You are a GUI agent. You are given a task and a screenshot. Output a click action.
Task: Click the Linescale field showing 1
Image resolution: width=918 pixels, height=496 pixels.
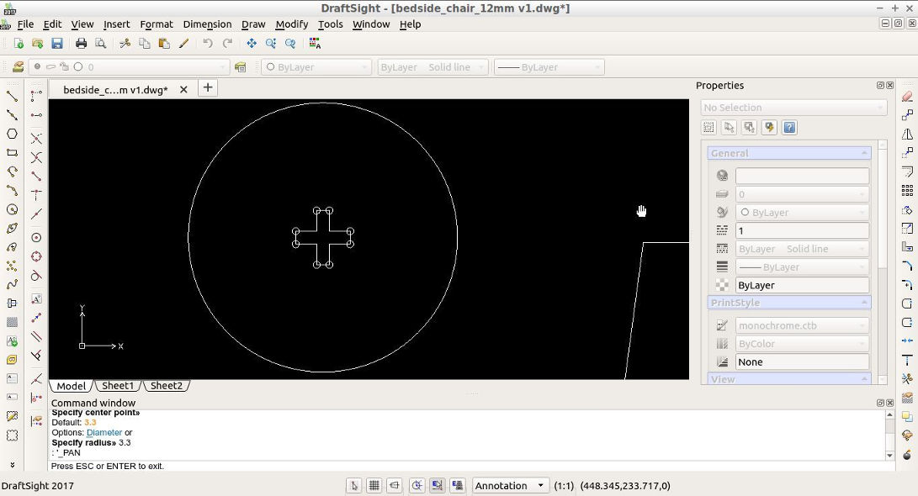pyautogui.click(x=802, y=230)
